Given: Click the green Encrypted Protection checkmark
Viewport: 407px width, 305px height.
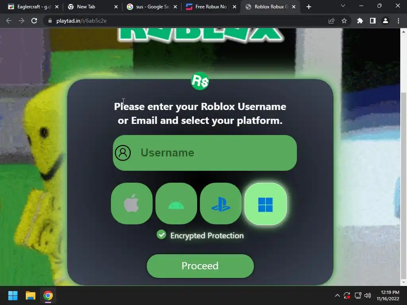Looking at the screenshot, I should tap(161, 234).
